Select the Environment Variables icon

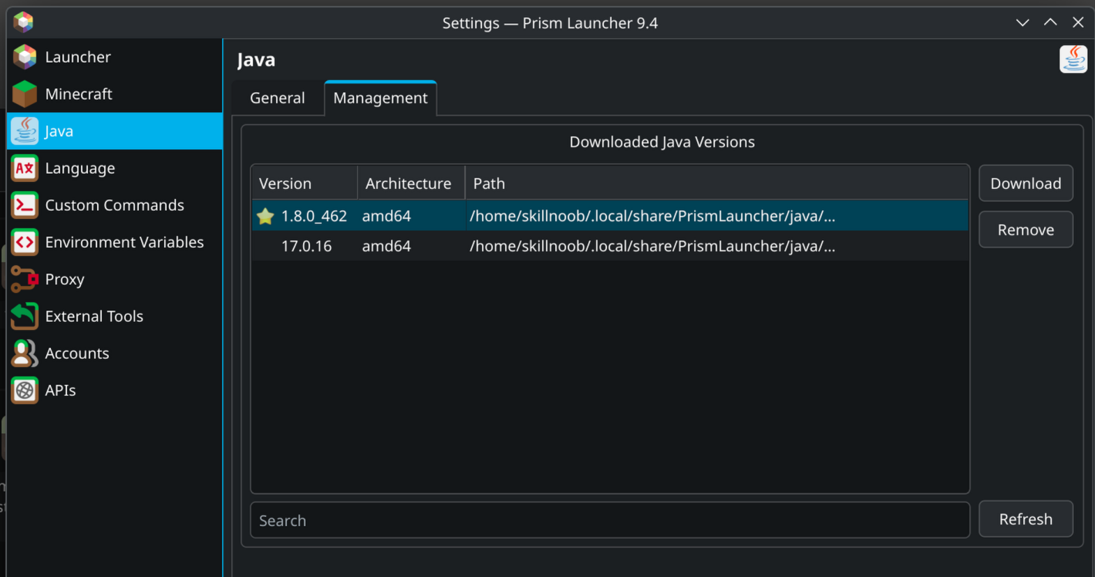click(x=25, y=242)
